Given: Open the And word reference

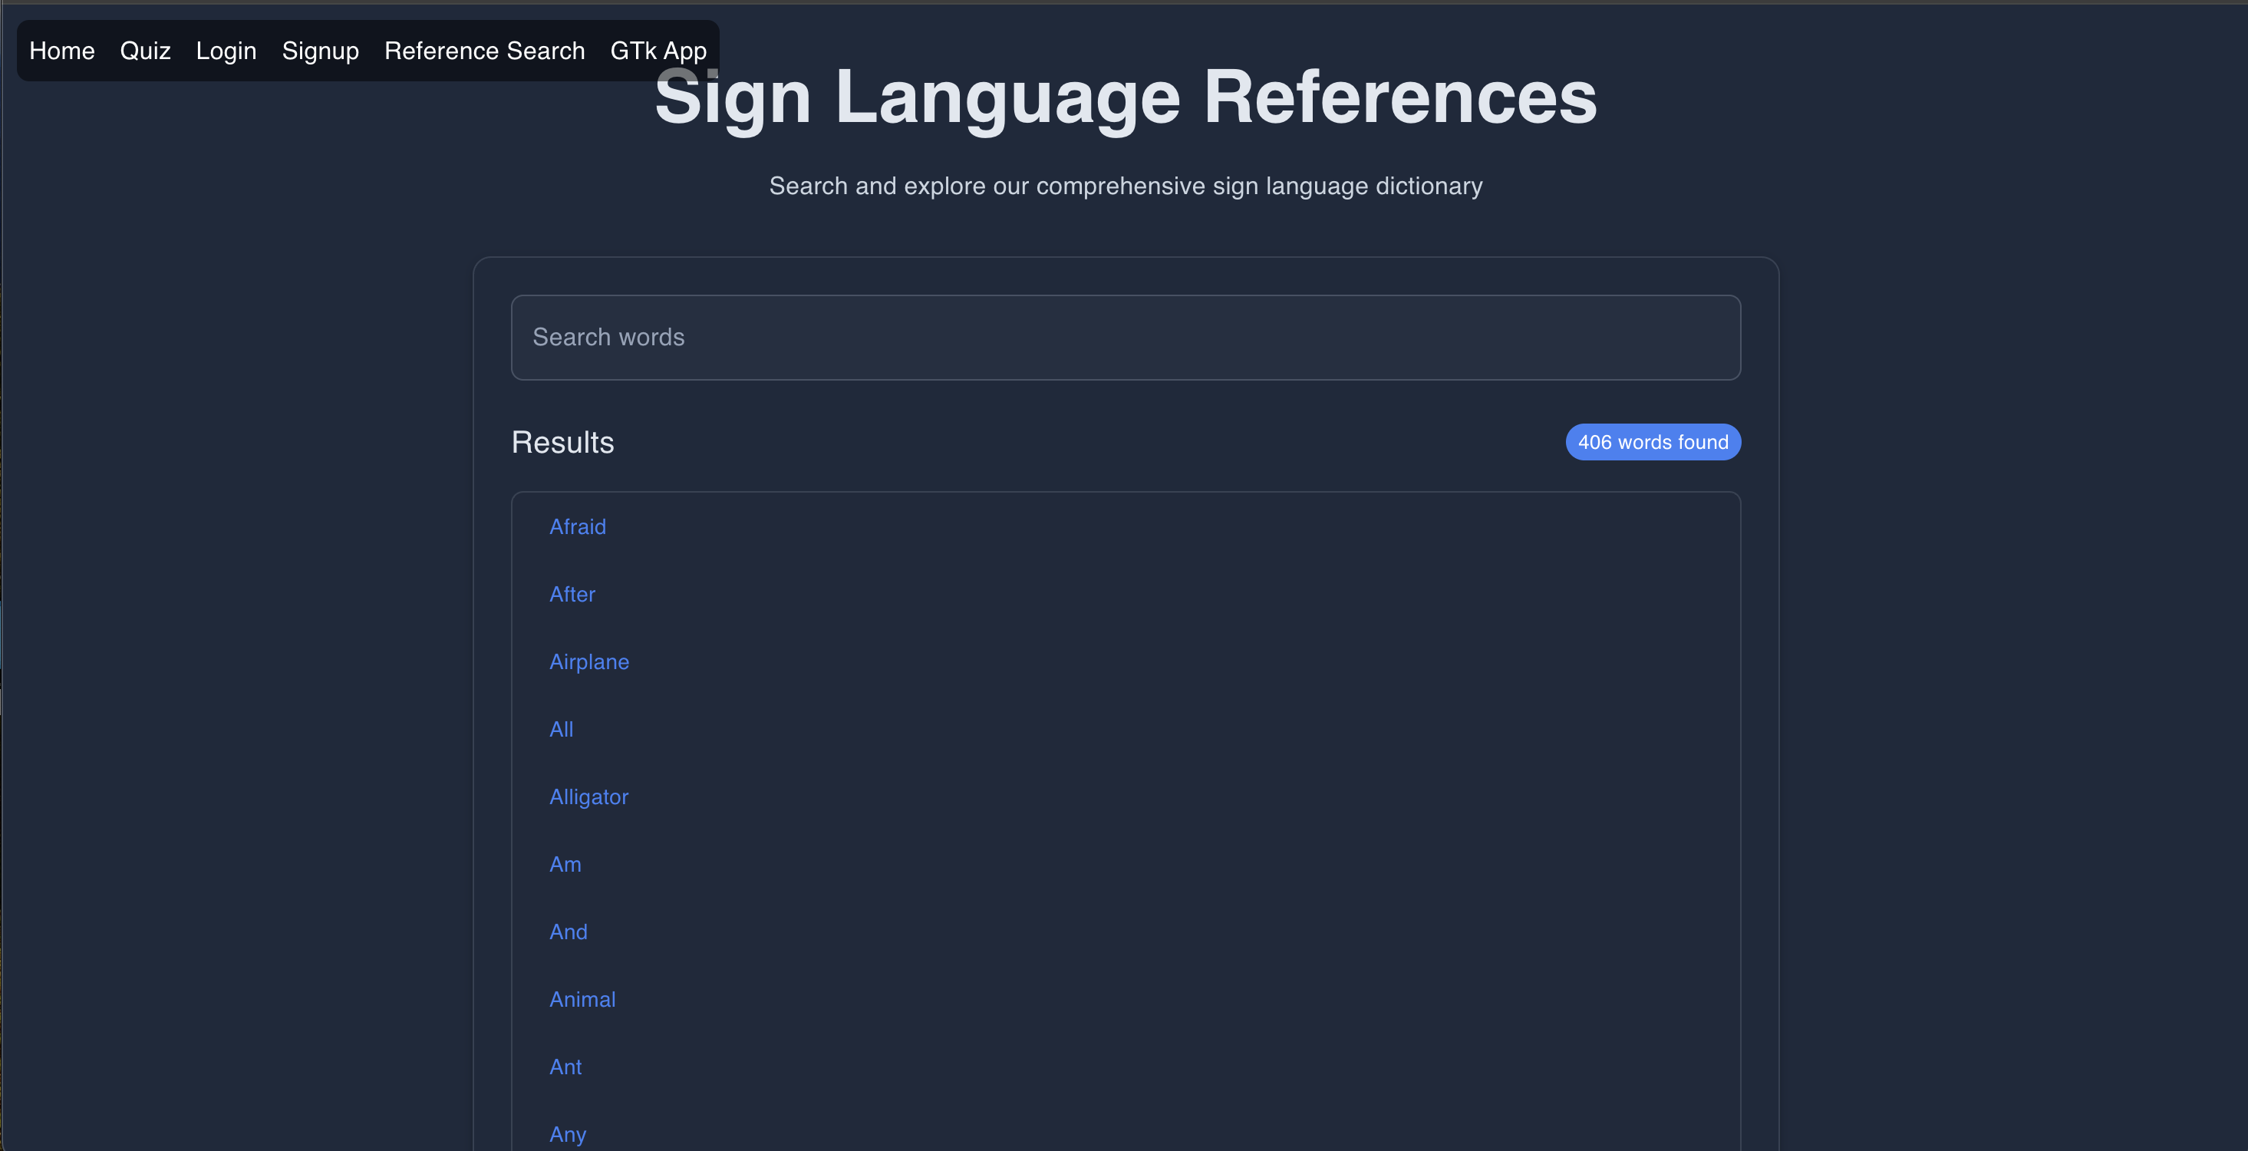Looking at the screenshot, I should point(568,932).
